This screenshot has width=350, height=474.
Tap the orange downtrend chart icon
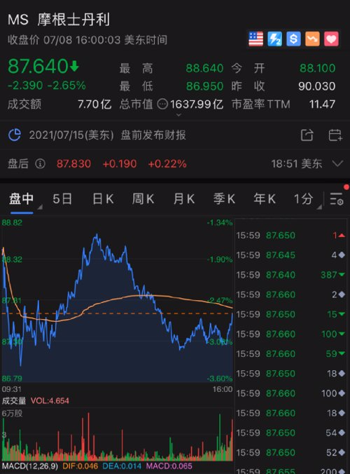312,39
